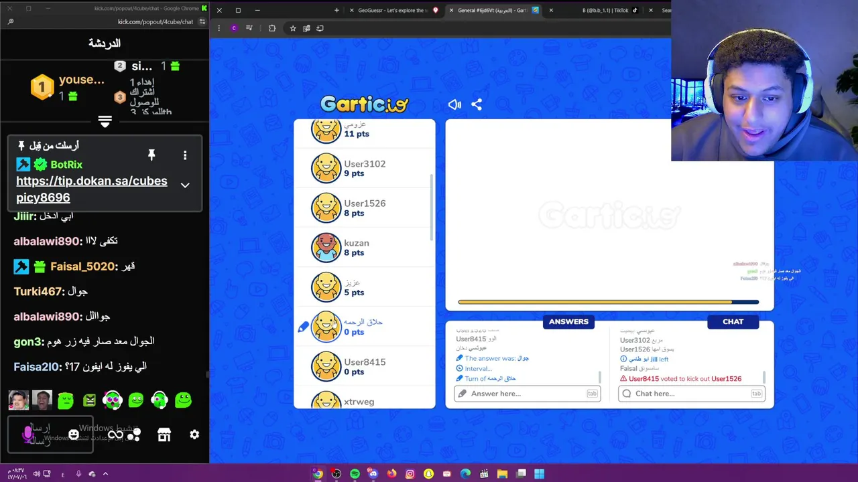Open a new Chrome tab
The image size is (858, 482).
(336, 10)
